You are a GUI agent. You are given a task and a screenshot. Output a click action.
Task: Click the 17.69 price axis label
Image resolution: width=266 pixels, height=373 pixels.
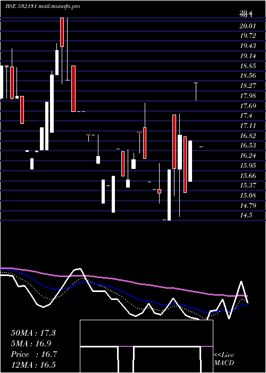click(248, 106)
